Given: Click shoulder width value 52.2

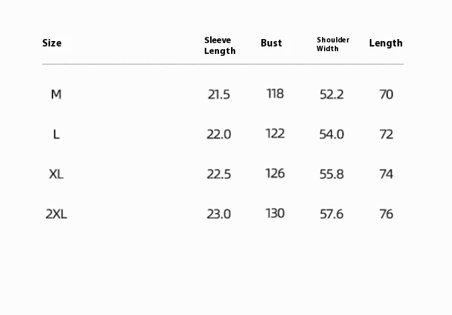Looking at the screenshot, I should click(331, 94).
